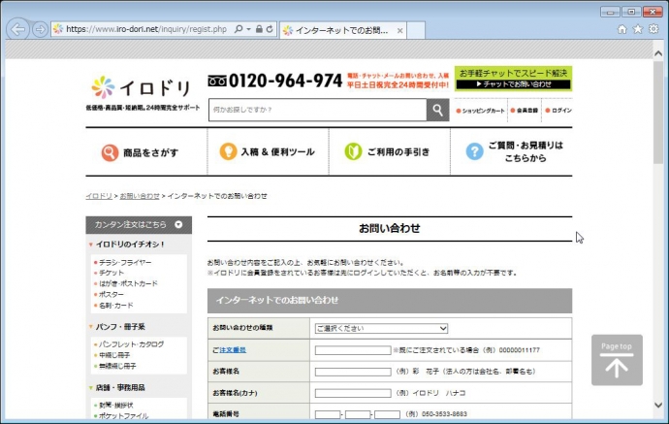Click the 商品をさがす magnifier icon
Screen dimensions: 669x424
tap(110, 152)
